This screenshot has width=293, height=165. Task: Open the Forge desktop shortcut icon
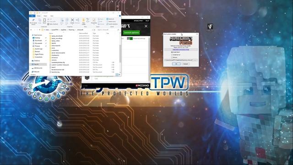pos(210,27)
